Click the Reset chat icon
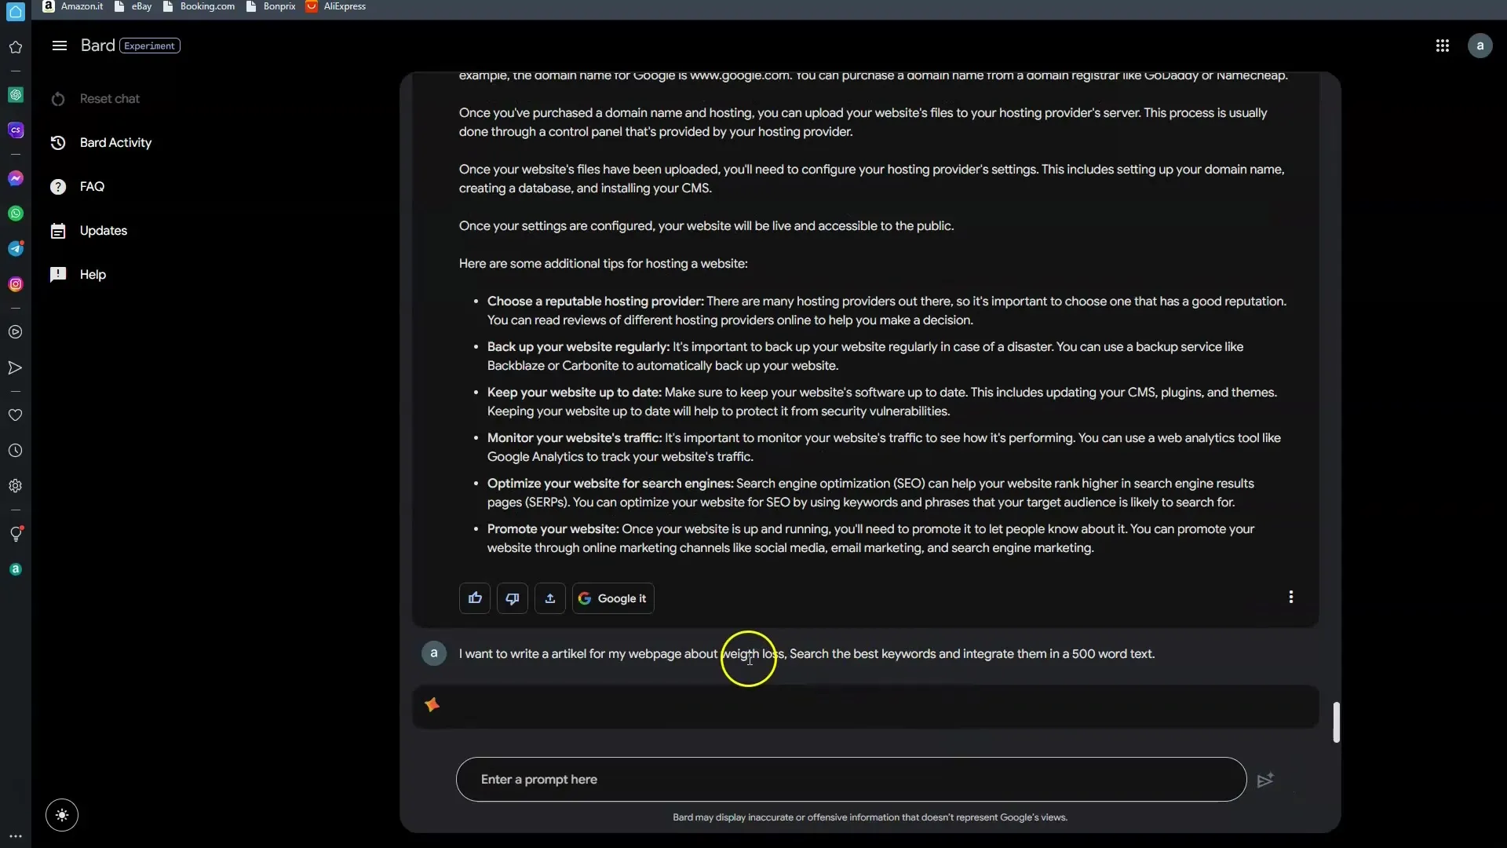 coord(58,97)
